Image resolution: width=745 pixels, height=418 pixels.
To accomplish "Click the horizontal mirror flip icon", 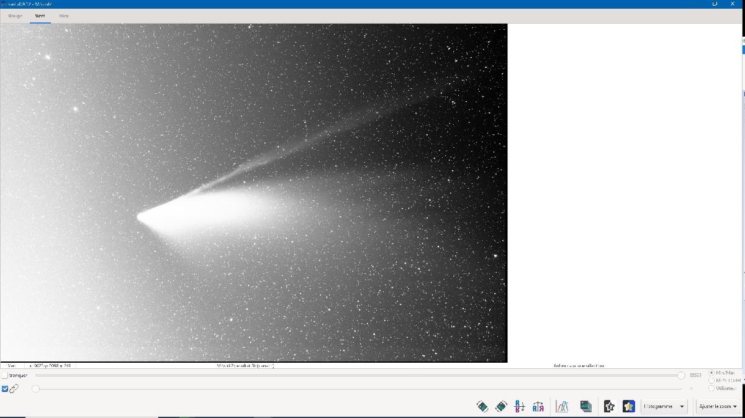I will tap(538, 406).
